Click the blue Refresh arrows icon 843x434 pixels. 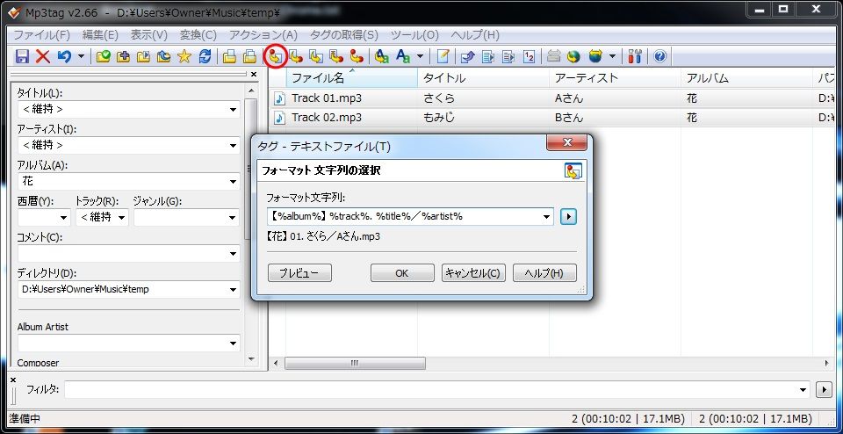[205, 56]
